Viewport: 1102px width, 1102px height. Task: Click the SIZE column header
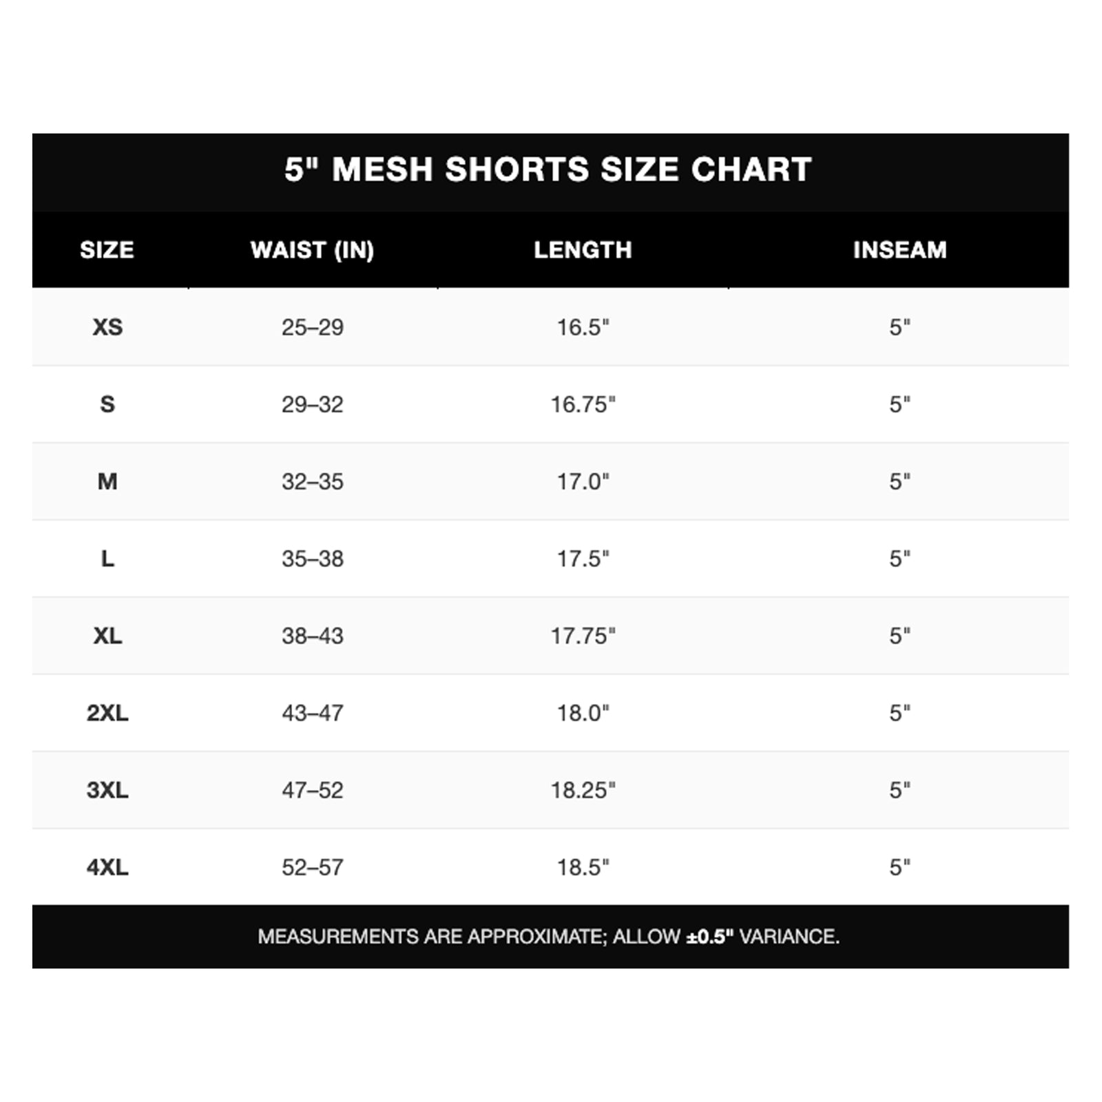click(107, 250)
